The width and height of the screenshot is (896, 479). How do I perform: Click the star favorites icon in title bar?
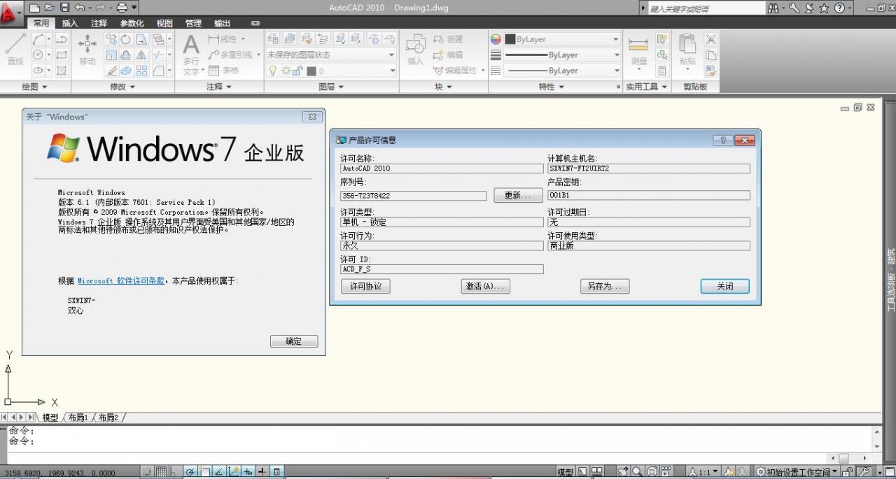click(824, 8)
